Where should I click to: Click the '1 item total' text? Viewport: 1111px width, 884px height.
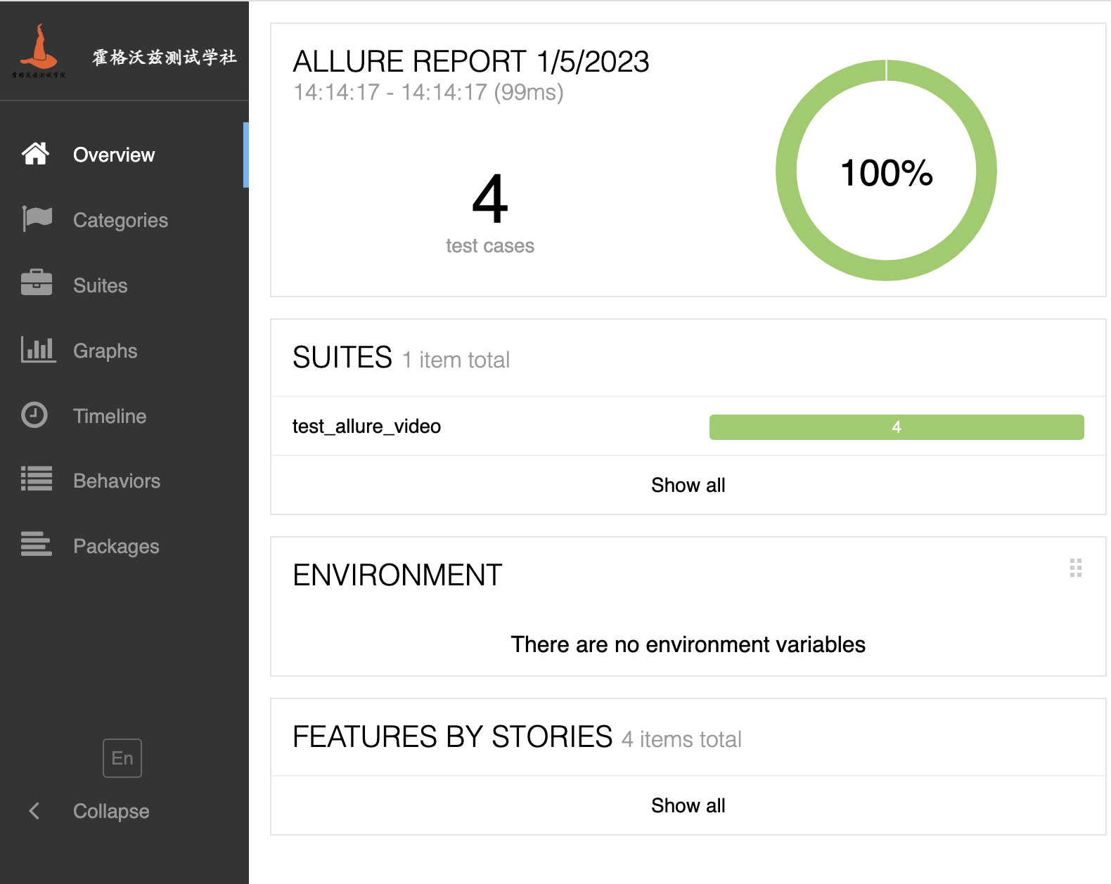[x=456, y=360]
